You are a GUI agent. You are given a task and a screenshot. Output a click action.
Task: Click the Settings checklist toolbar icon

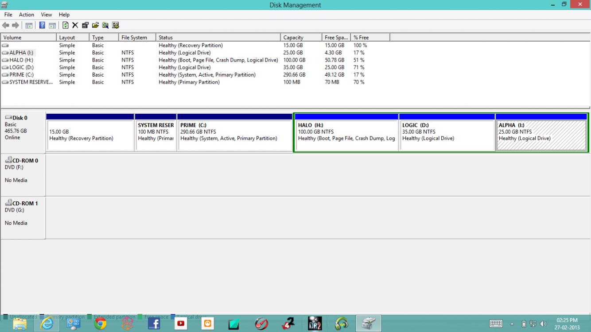pos(116,25)
